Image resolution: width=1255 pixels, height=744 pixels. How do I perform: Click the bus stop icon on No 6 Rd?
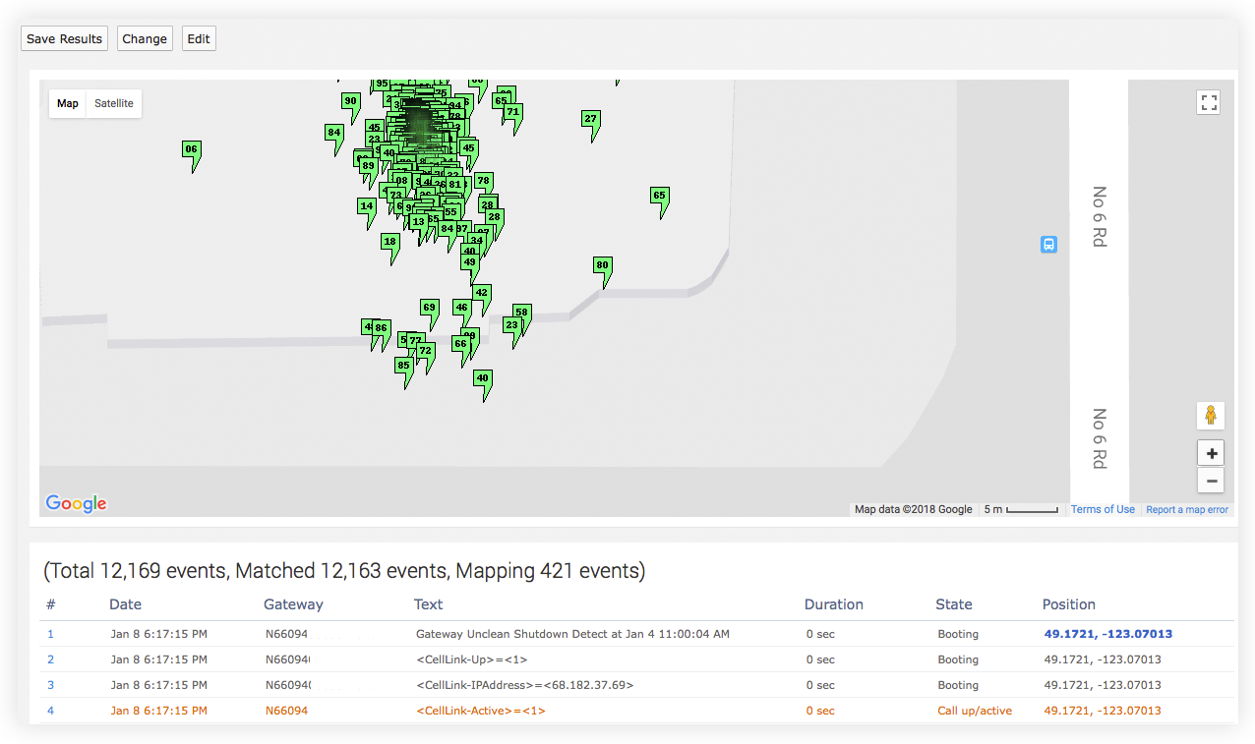(x=1048, y=244)
